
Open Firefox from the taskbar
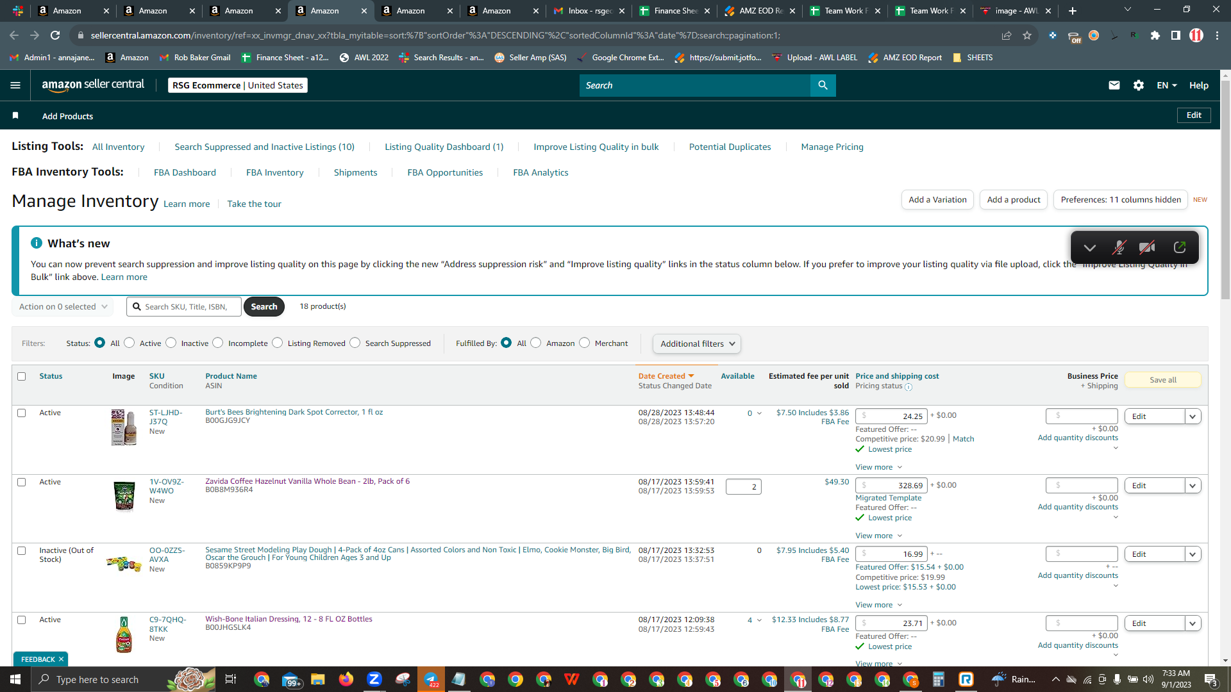tap(346, 679)
